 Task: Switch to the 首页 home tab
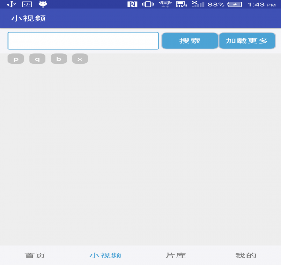coord(35,255)
